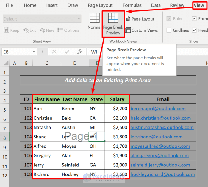This screenshot has width=208, height=187.
Task: Confirm entry with checkmark icon
Action: pos(67,52)
